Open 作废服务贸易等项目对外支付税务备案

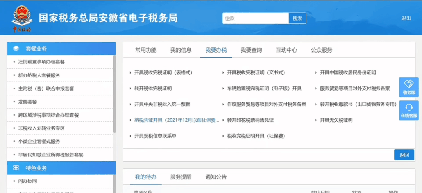pos(267,104)
